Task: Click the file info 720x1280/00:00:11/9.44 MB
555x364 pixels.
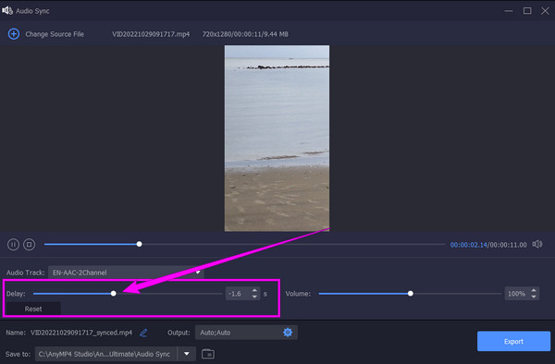Action: (245, 34)
